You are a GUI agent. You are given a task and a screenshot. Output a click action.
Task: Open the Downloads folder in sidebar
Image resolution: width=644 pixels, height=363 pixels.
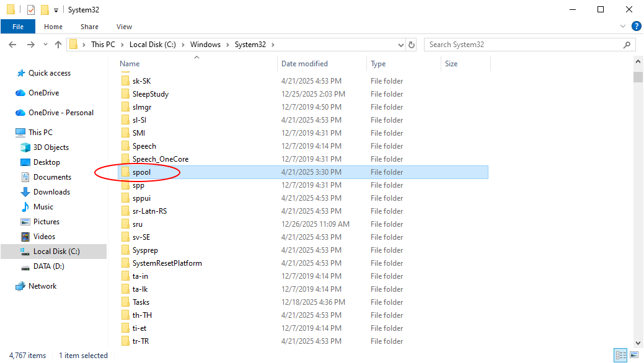51,192
